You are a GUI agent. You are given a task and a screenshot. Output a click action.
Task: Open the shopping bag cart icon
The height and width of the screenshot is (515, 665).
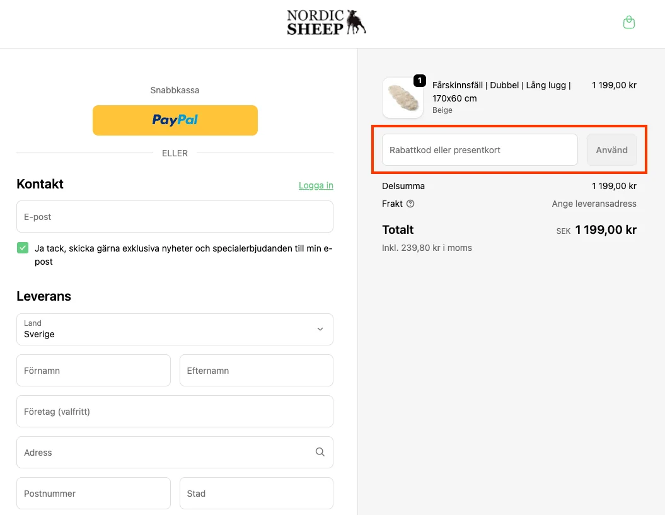coord(628,23)
